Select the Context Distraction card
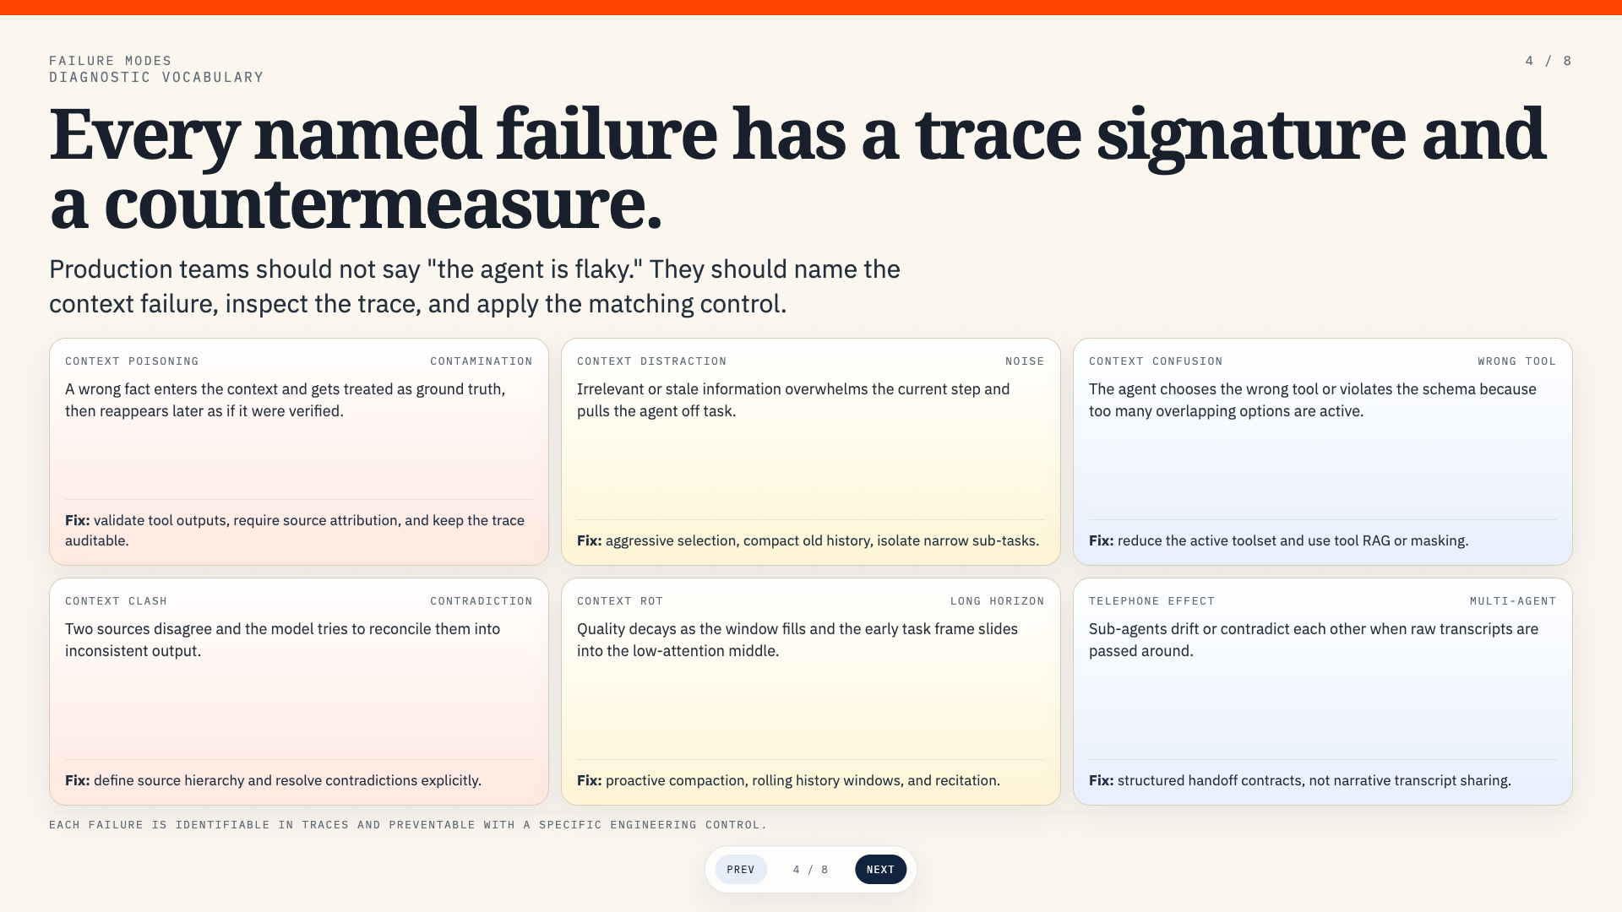This screenshot has width=1622, height=912. pos(811,452)
